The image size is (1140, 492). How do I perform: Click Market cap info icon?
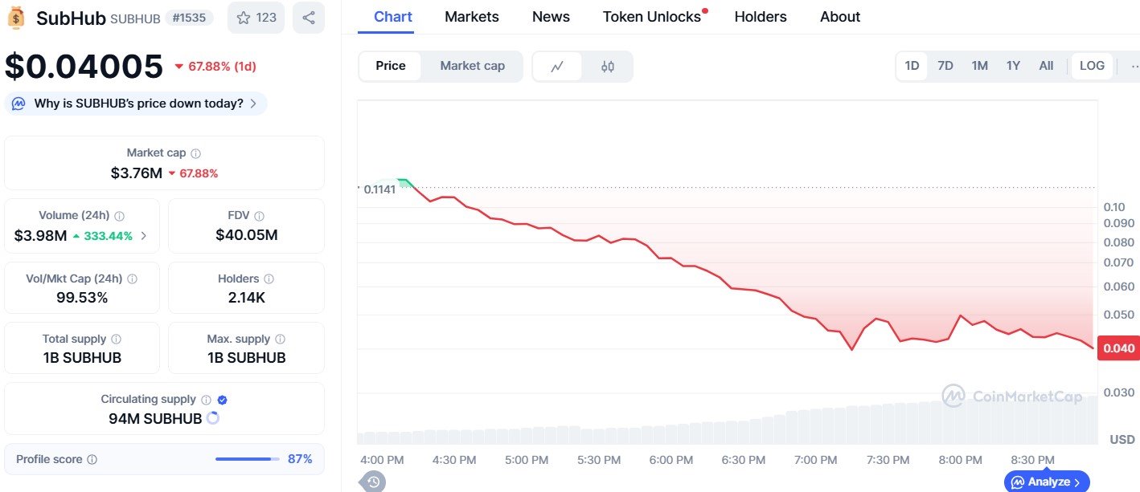pos(195,153)
